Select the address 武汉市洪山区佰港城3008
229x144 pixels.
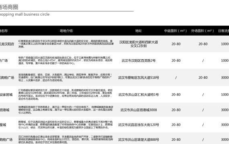point(139,110)
